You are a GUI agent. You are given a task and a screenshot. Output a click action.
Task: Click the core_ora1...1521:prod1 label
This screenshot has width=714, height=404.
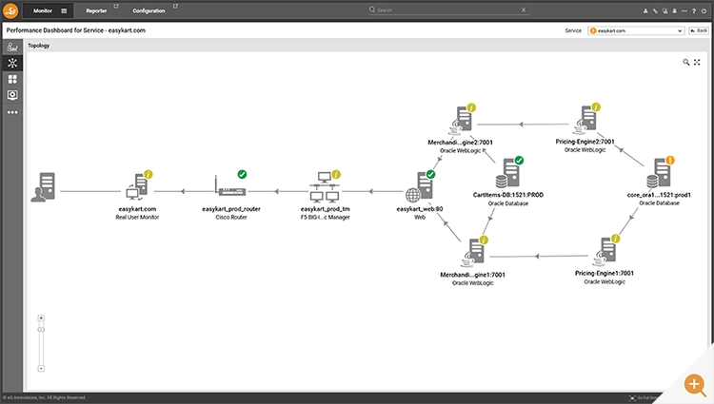click(x=659, y=195)
